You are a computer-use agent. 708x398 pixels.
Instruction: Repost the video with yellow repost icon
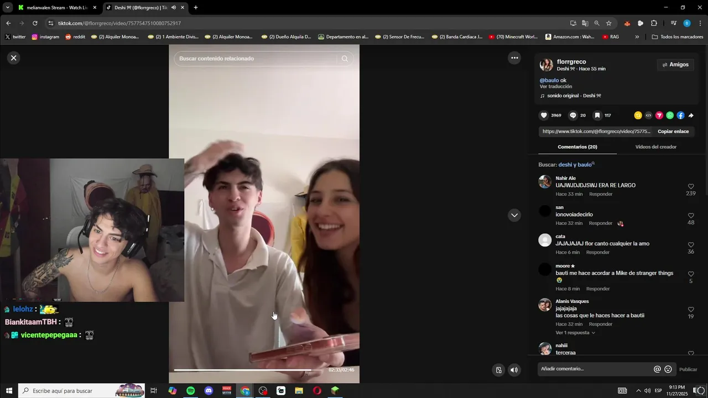click(638, 116)
